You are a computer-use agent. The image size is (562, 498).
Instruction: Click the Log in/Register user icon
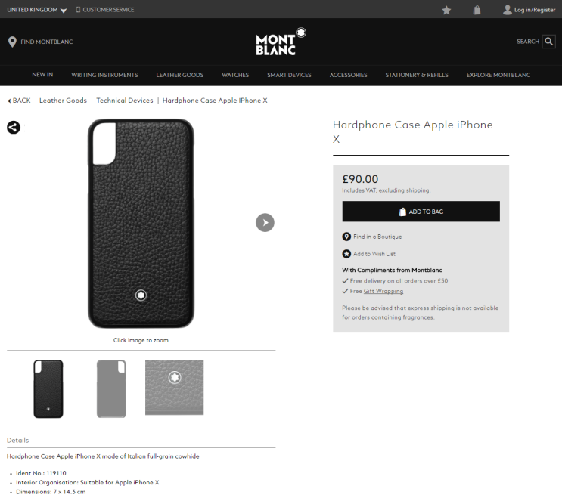point(508,10)
